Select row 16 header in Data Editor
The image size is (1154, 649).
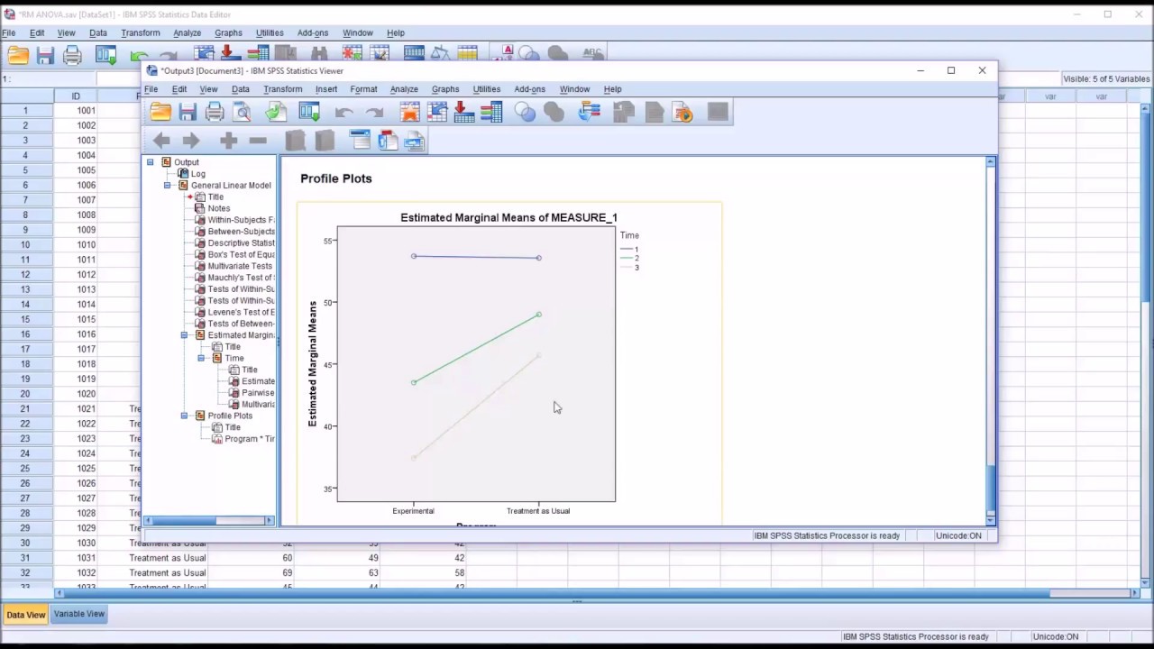[x=26, y=334]
